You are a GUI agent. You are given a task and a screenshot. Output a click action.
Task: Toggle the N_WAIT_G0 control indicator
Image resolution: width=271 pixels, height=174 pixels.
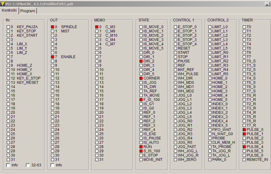click(x=210, y=134)
